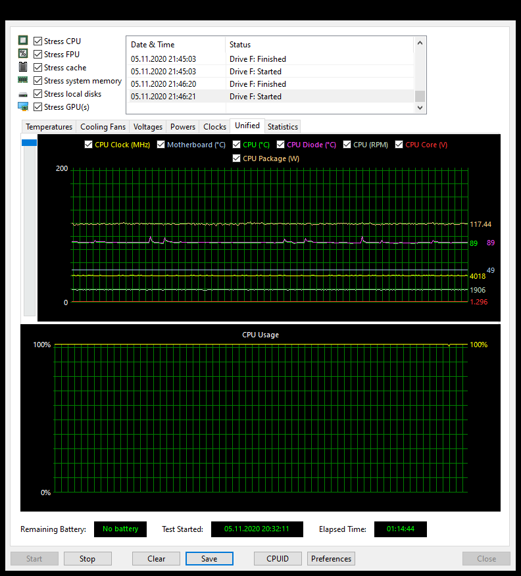Screen dimensions: 521x576
Task: Open the CPUID panel button
Action: click(278, 558)
